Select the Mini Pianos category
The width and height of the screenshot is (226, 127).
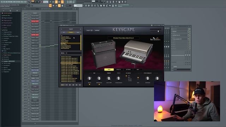point(64,44)
